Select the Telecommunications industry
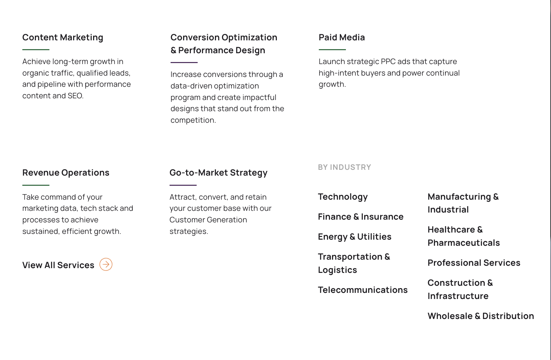 [x=363, y=290]
